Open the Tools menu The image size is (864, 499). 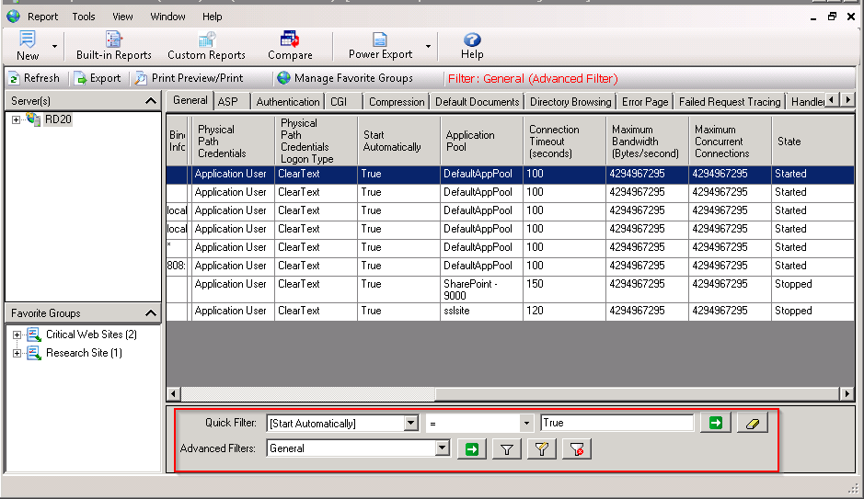[x=84, y=17]
